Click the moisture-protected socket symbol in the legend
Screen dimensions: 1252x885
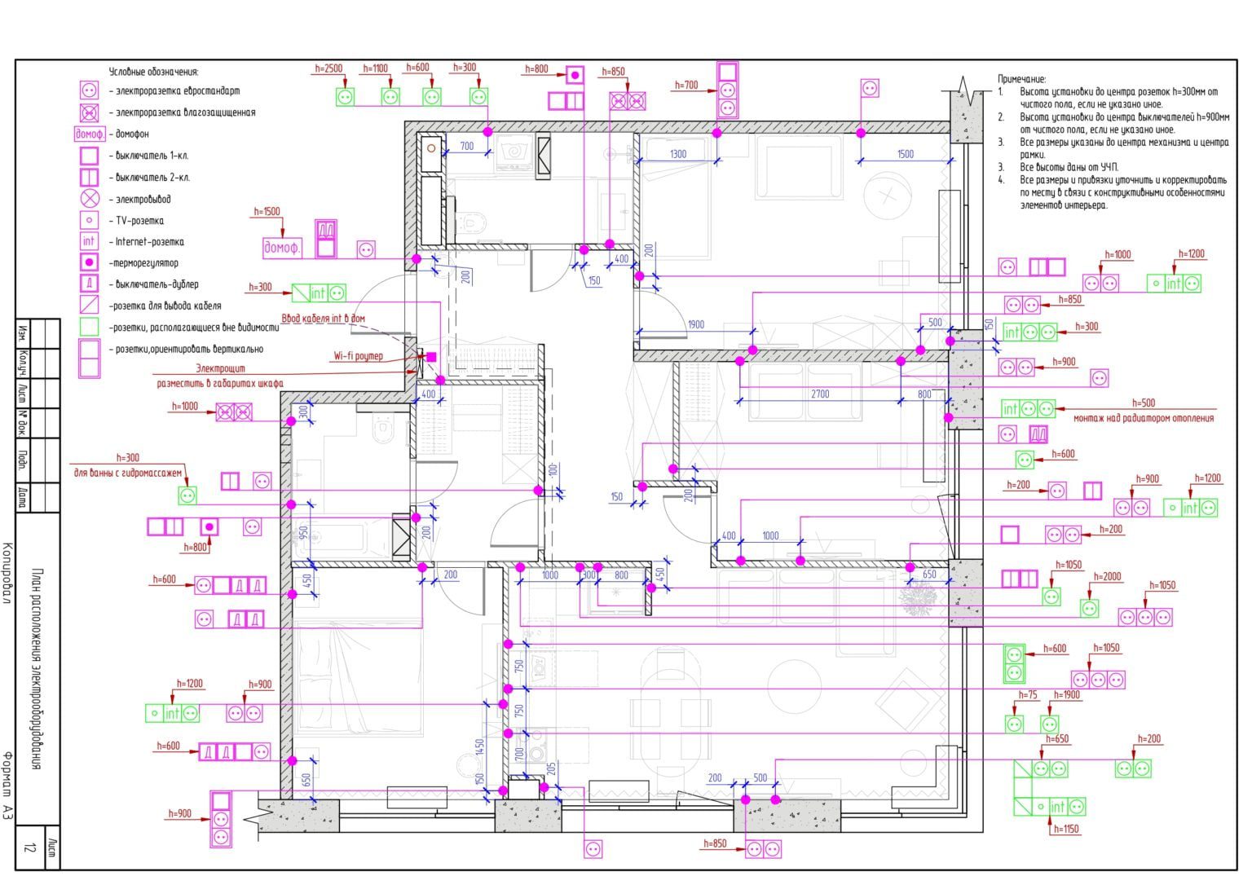(89, 112)
